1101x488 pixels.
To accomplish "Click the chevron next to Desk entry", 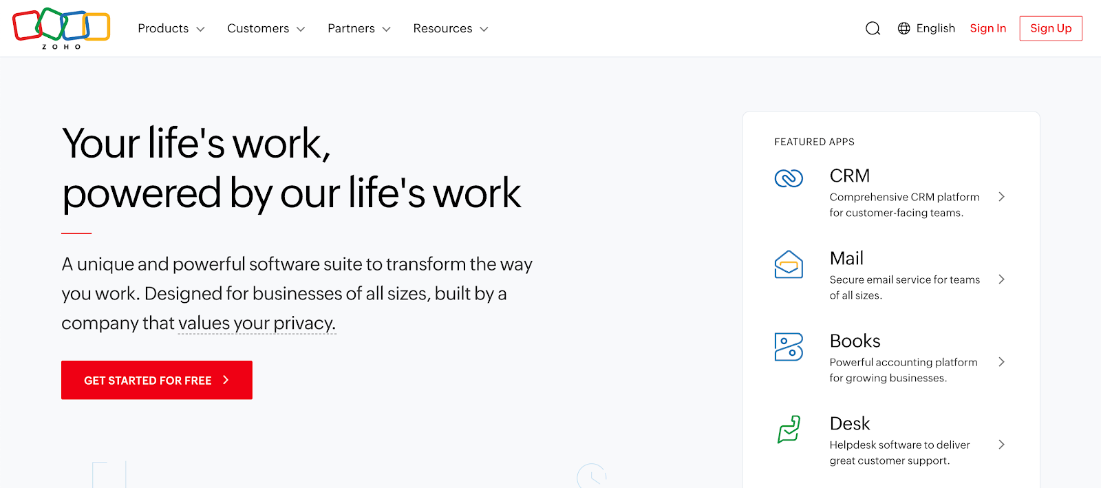I will tap(1002, 444).
